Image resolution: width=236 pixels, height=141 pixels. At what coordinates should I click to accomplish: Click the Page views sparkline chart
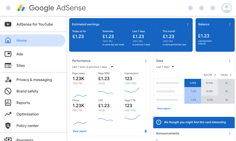pos(80,96)
